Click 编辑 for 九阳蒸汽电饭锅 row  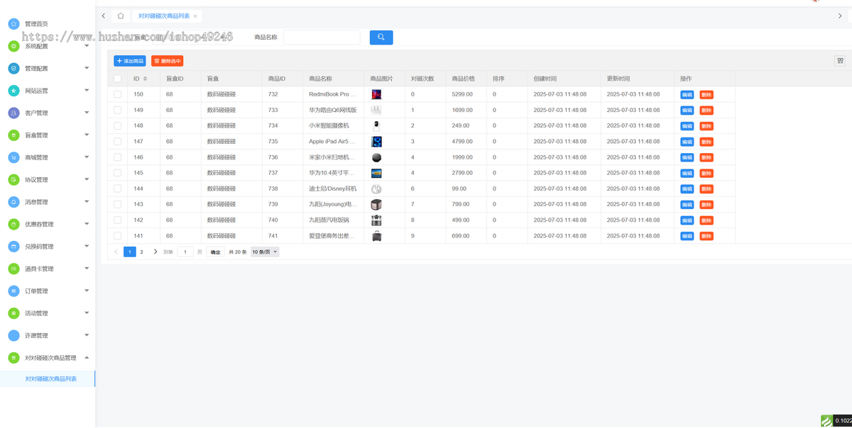point(687,220)
